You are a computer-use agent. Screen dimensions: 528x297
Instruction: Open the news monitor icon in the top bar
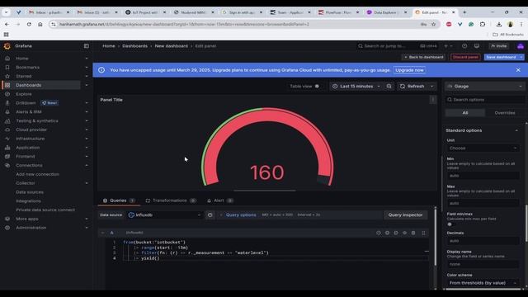[477, 46]
